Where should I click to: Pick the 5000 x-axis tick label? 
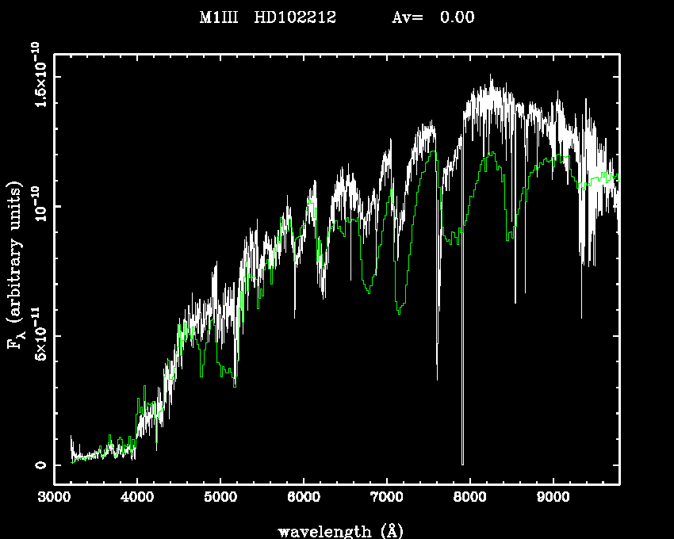coord(220,498)
